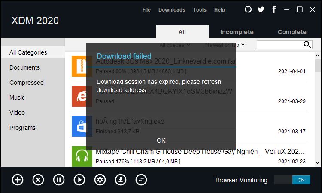Select All Categories in sidebar

(33, 52)
